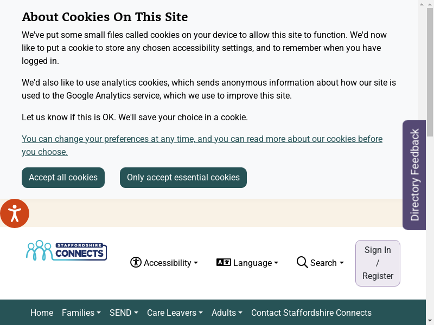Expand the Care Leavers menu

coord(175,313)
